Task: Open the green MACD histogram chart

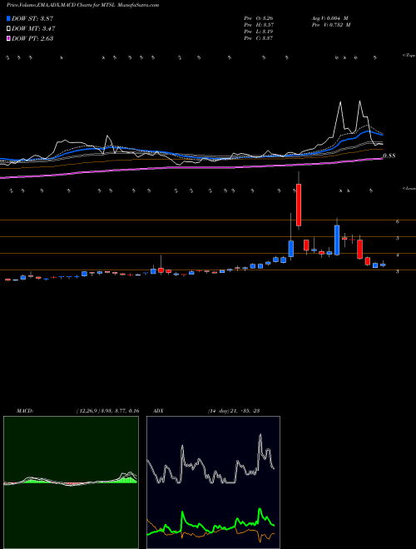Action: [71, 482]
